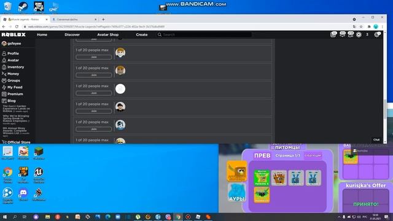Click the Robux icon in Roblox header
This screenshot has height=221, width=393.
(x=359, y=34)
